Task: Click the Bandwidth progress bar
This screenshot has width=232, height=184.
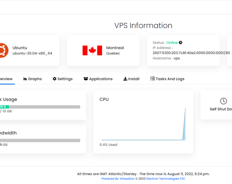Action: [x=40, y=140]
